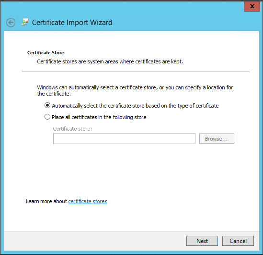
Task: Click the 'Certificate store:' field label
Action: [72, 129]
